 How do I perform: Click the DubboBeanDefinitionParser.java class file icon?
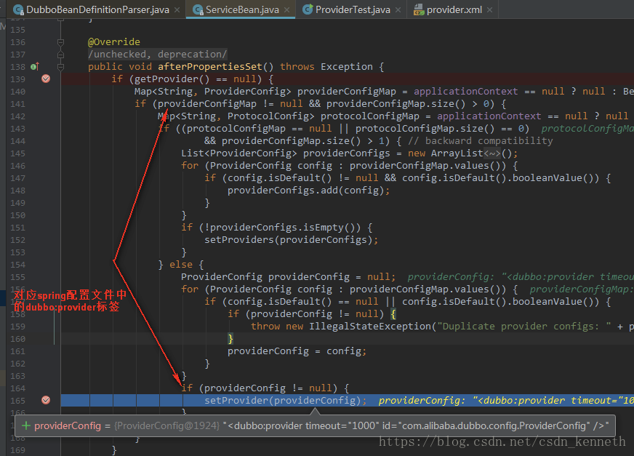tap(18, 9)
